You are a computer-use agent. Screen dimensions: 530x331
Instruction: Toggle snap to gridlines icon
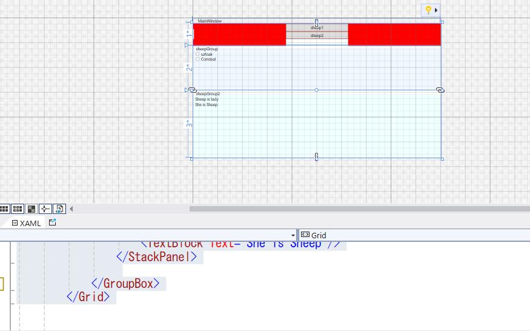18,209
